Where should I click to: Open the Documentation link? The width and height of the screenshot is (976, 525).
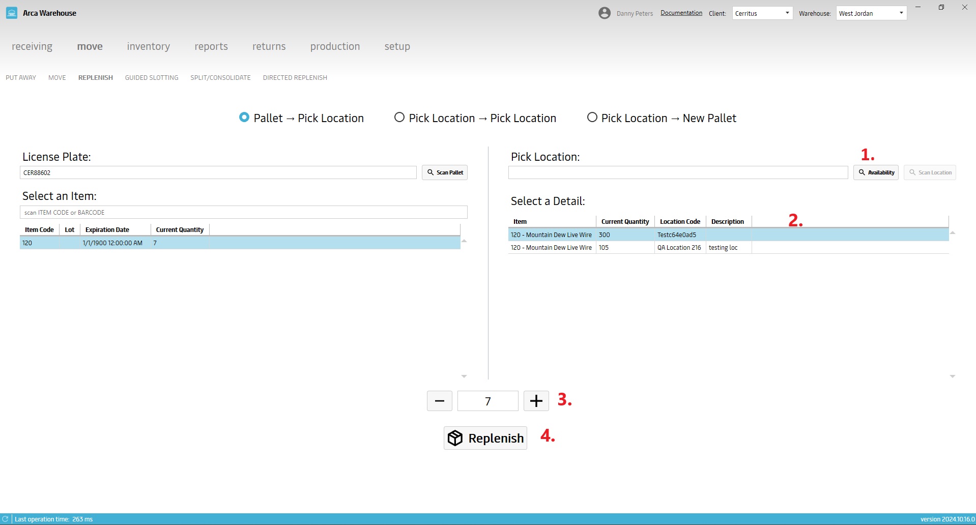[x=681, y=13]
